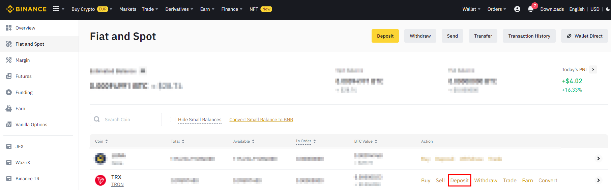Screen dimensions: 611x190
Task: Click the Overview sidebar icon
Action: [9, 28]
